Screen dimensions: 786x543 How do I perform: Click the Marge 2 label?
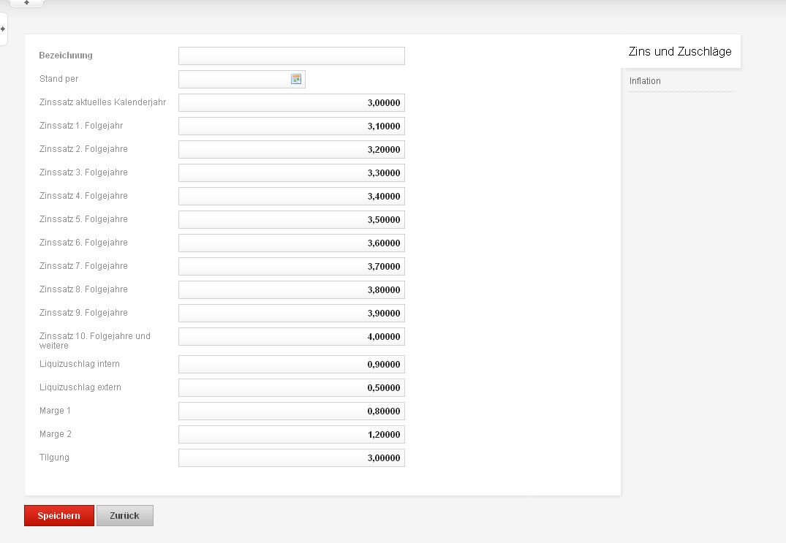coord(55,434)
